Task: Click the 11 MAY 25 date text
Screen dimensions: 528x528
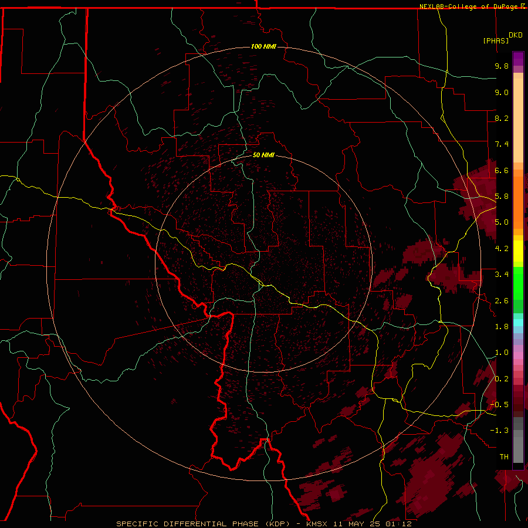Action: (357, 524)
